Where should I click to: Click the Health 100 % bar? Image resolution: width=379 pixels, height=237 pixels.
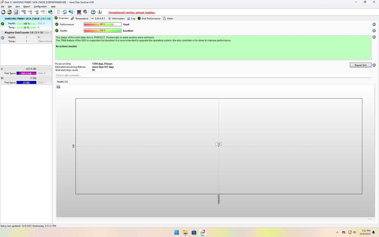pos(102,31)
